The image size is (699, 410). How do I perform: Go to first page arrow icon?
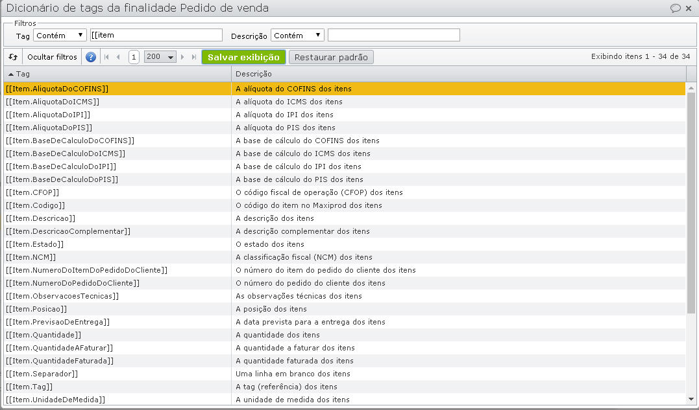click(106, 57)
